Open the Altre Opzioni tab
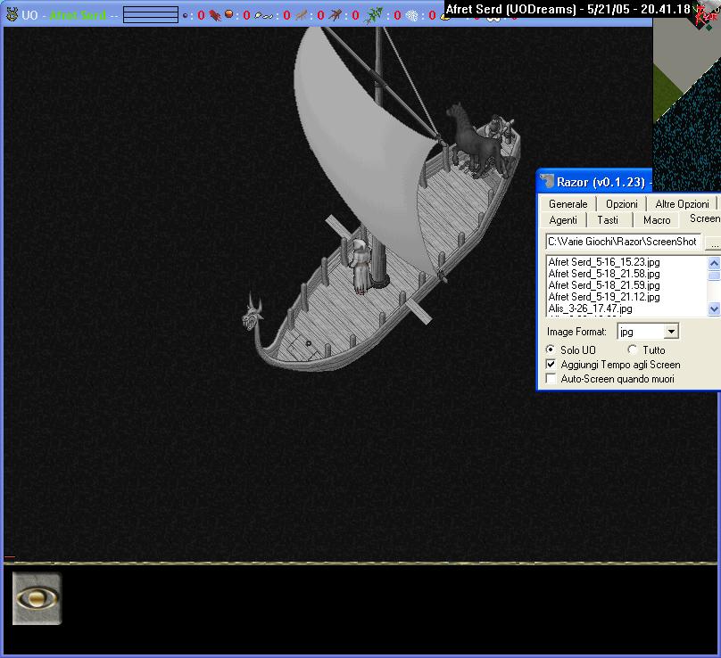 682,204
